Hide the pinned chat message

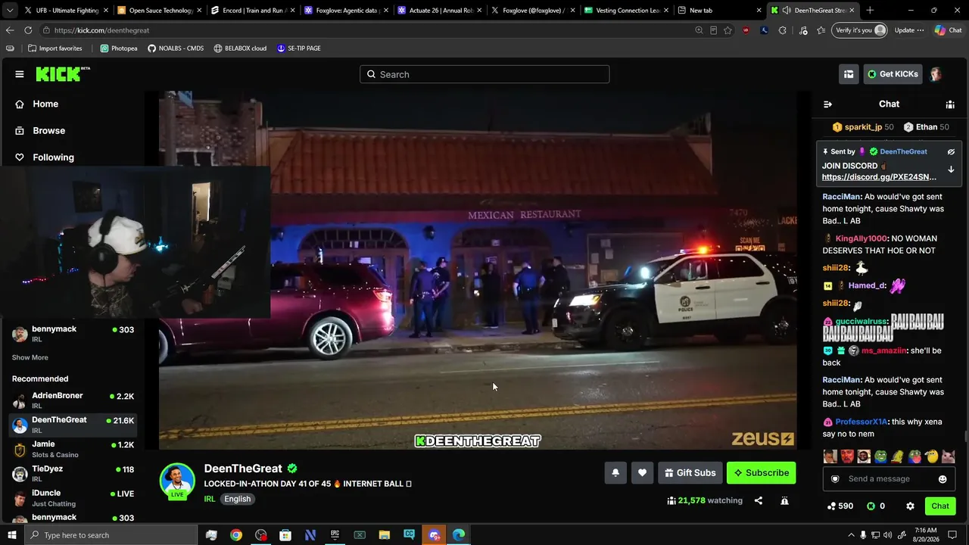pyautogui.click(x=951, y=151)
